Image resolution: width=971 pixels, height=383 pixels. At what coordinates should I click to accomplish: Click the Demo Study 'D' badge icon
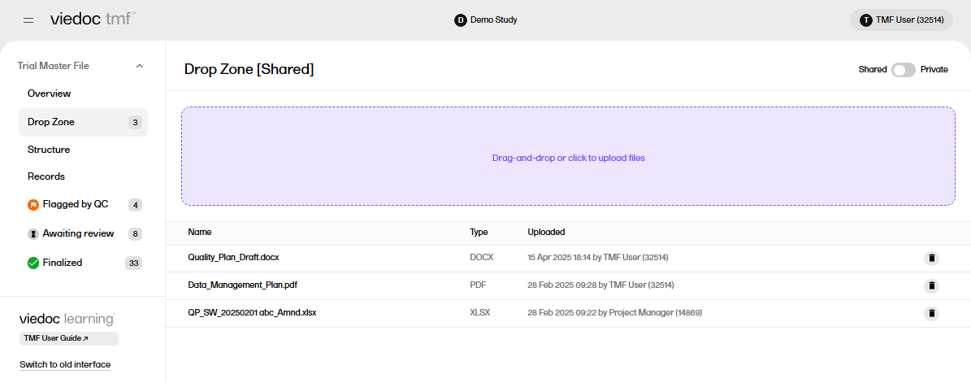pos(461,20)
